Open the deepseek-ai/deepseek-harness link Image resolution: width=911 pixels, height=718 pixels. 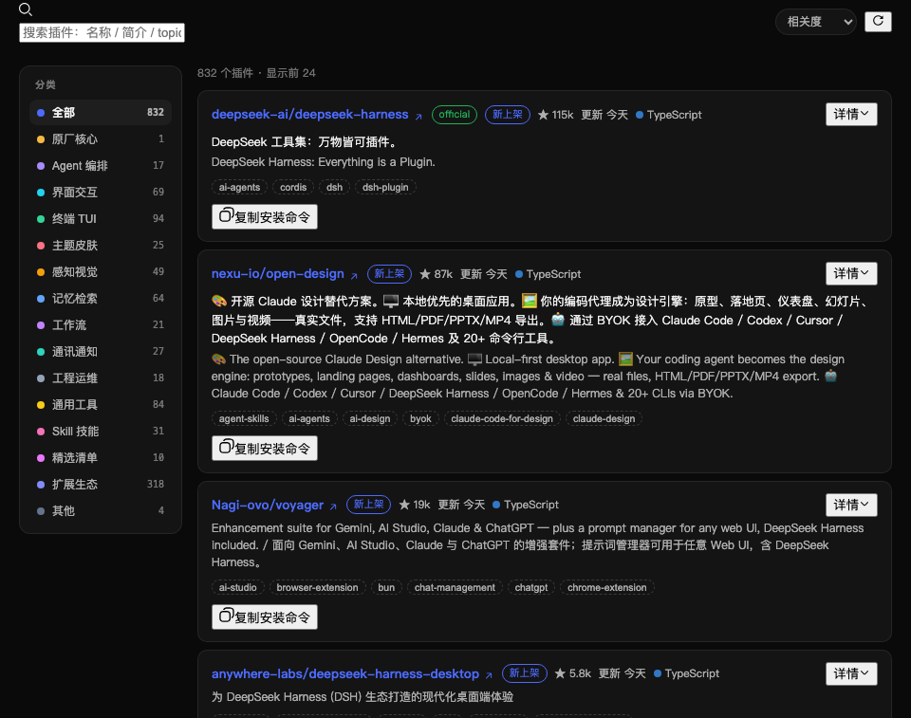pos(317,115)
